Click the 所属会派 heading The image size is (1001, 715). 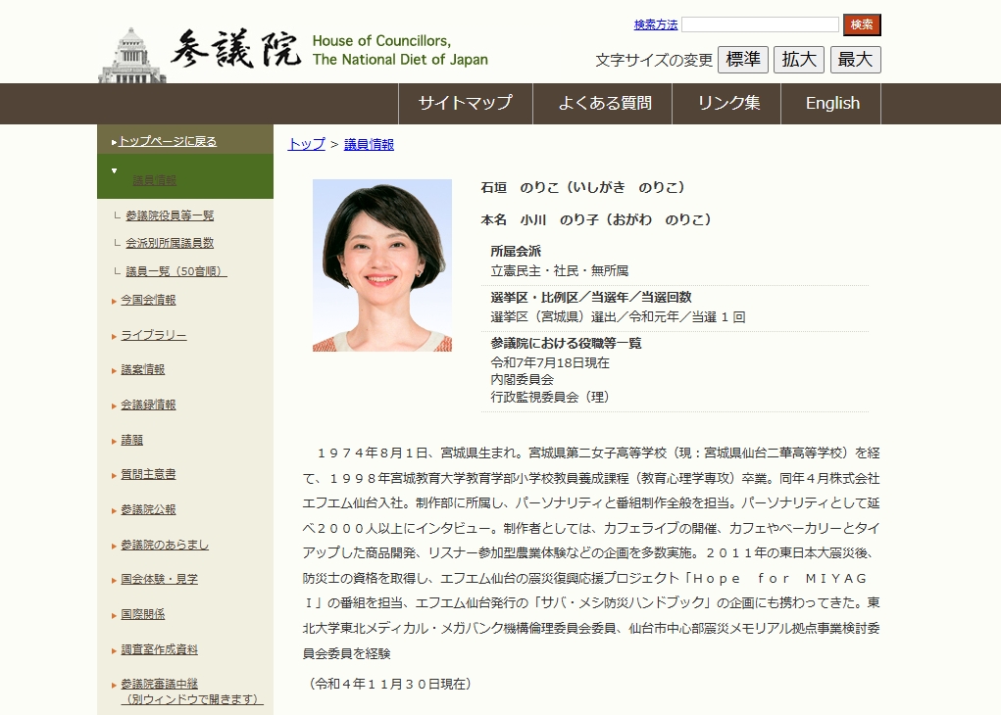click(x=516, y=252)
